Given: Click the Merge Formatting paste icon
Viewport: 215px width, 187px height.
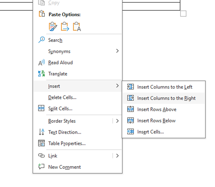Looking at the screenshot, I should pos(65,27).
